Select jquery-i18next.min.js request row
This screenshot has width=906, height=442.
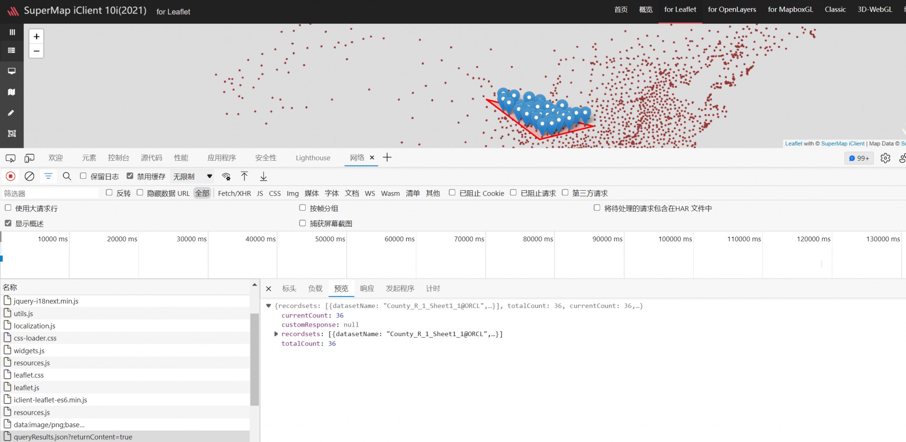click(x=125, y=301)
